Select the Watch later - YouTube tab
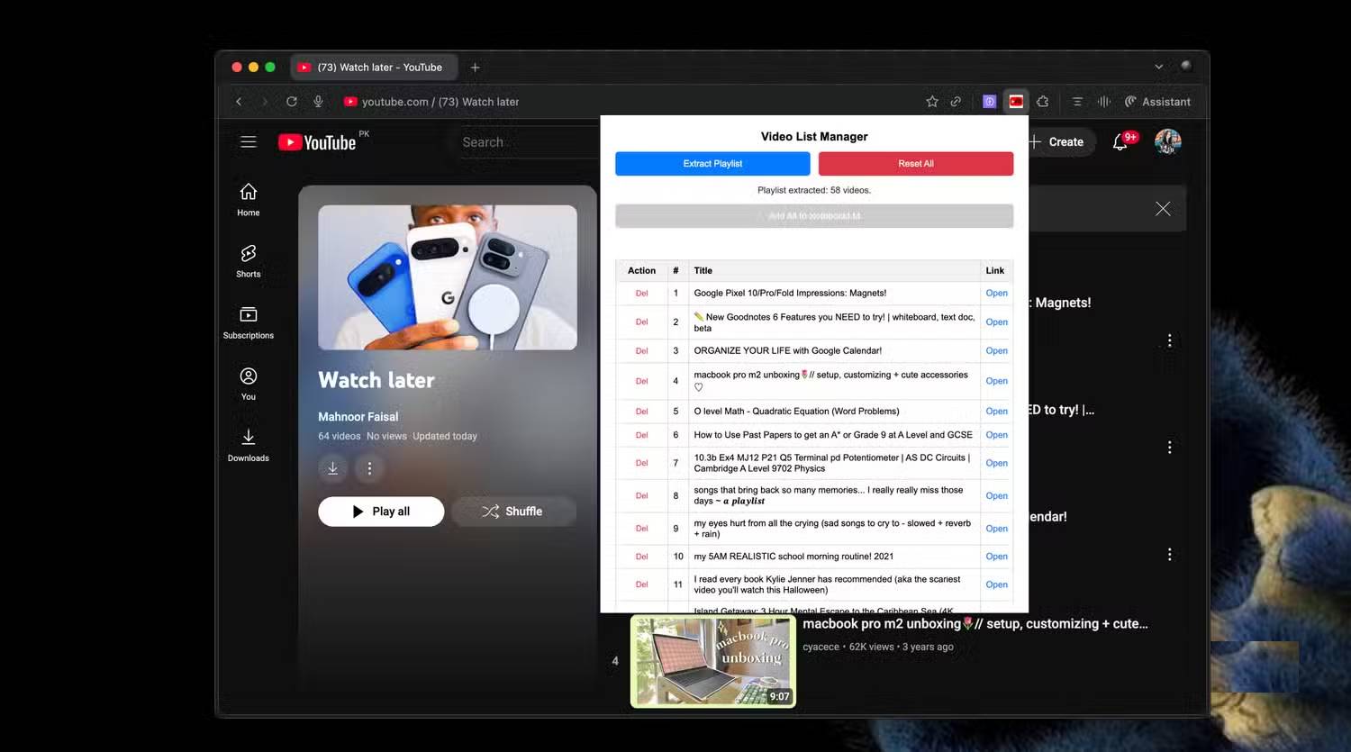Viewport: 1351px width, 752px height. [374, 68]
